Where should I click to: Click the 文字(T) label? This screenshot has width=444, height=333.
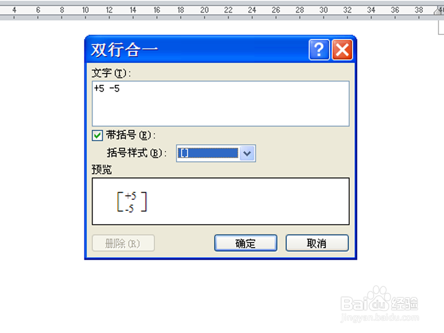pyautogui.click(x=112, y=73)
